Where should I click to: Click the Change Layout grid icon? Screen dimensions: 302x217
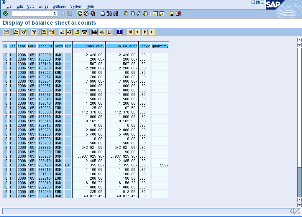point(95,32)
